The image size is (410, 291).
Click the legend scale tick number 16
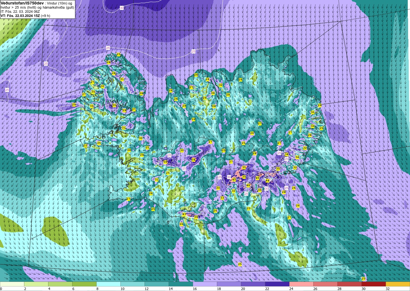coord(194,289)
